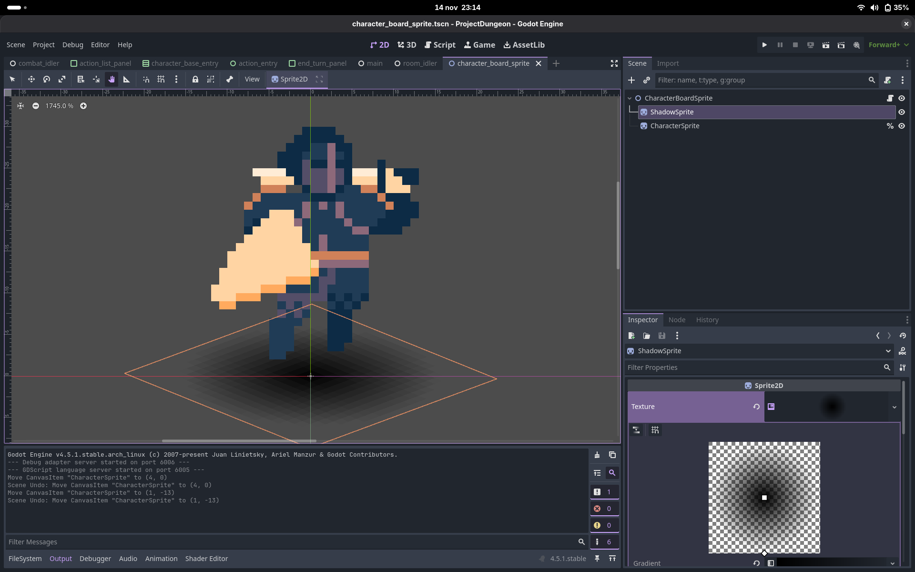This screenshot has height=572, width=915.
Task: Click the Run Project play button
Action: tap(764, 45)
